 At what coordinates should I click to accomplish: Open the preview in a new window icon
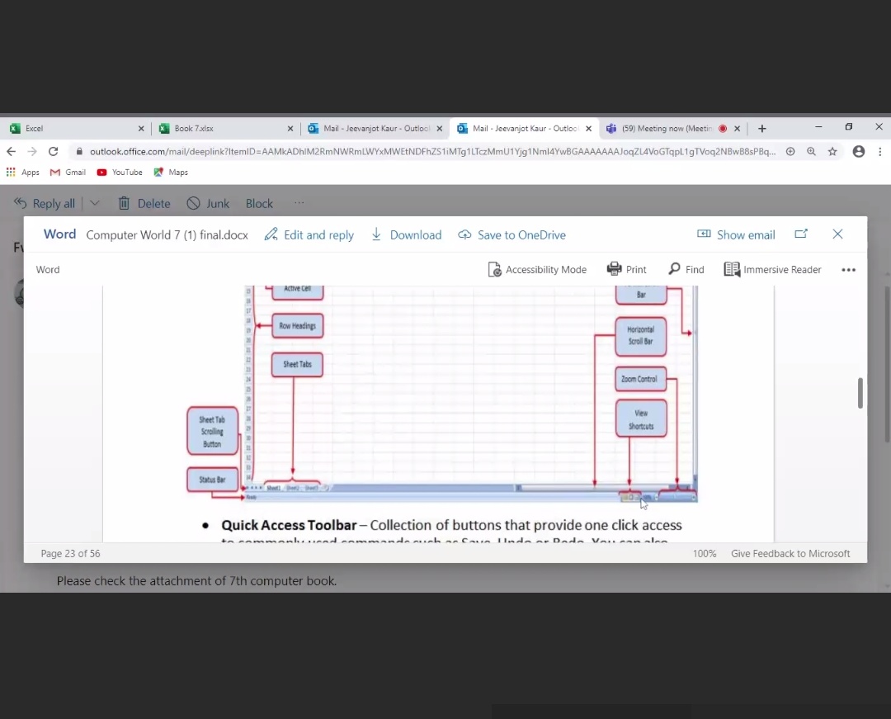(x=800, y=234)
